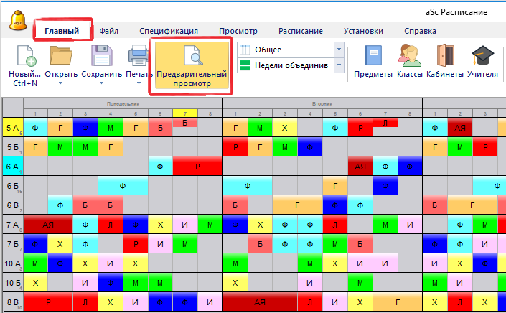The width and height of the screenshot is (506, 313).
Task: Open the Справка help tab
Action: 420,32
